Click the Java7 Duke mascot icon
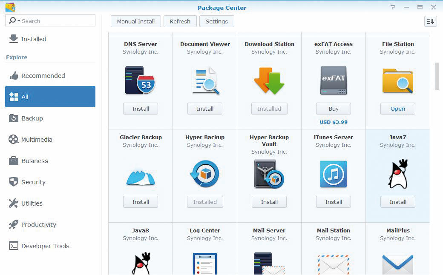 pos(398,174)
